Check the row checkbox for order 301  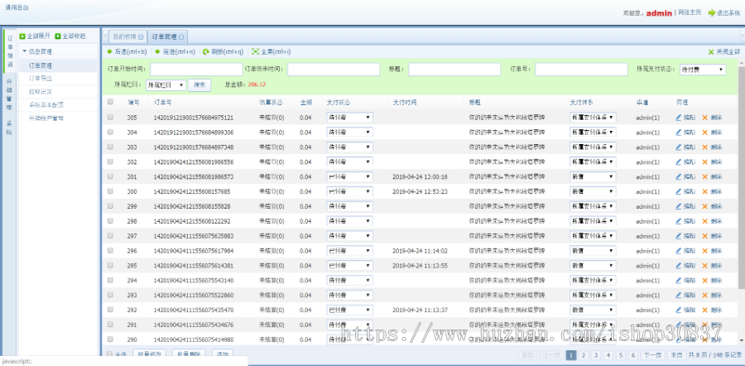(x=110, y=176)
